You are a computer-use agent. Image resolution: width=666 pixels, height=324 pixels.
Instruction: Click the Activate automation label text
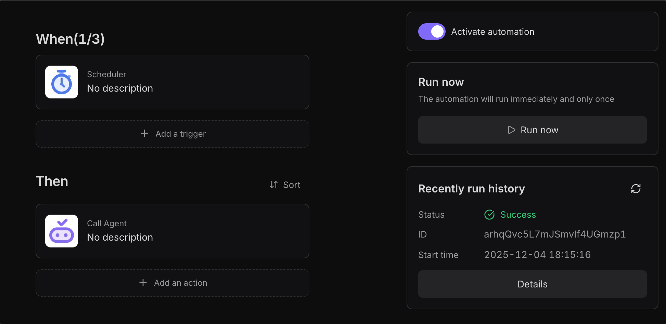point(492,32)
